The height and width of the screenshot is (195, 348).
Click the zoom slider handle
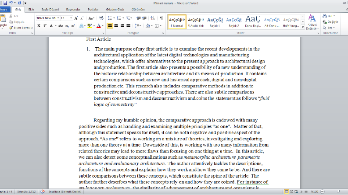pos(338,192)
